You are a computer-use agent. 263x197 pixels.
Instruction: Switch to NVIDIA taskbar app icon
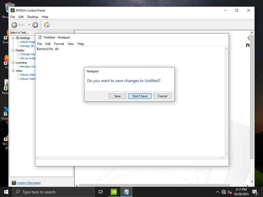(x=114, y=192)
